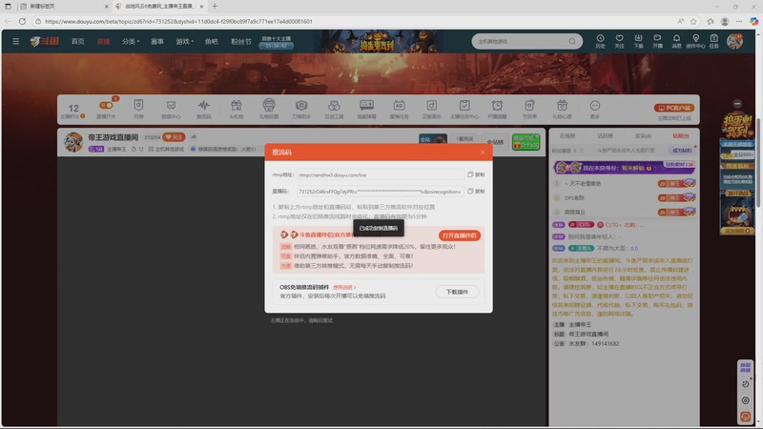
Task: Expand the 游戏 dropdown menu
Action: pyautogui.click(x=184, y=41)
